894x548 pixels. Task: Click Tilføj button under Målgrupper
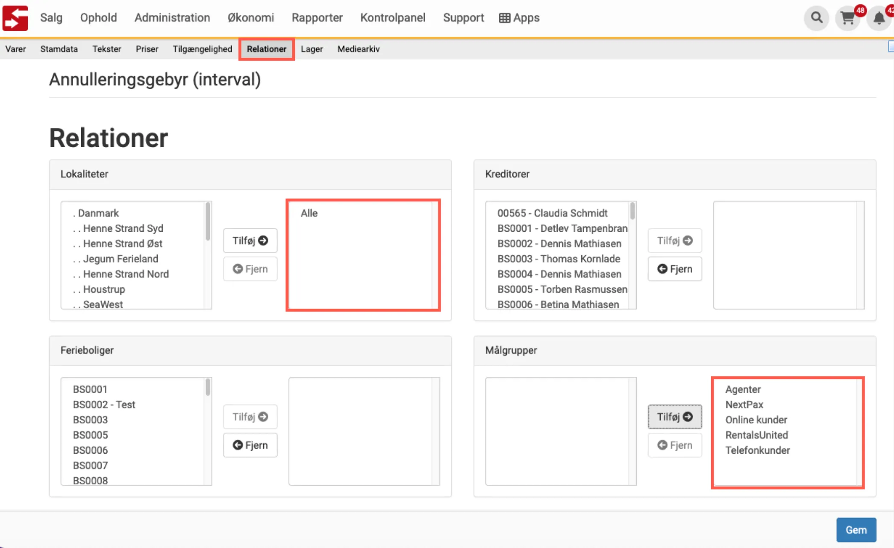[x=674, y=417]
